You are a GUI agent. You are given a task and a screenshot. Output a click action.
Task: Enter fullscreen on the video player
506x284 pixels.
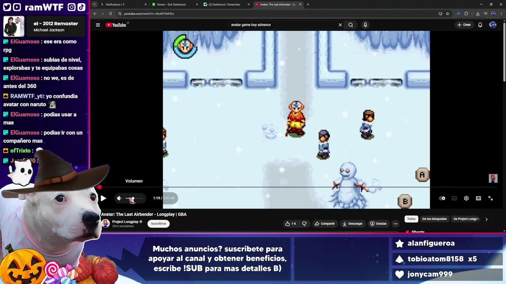pyautogui.click(x=491, y=198)
